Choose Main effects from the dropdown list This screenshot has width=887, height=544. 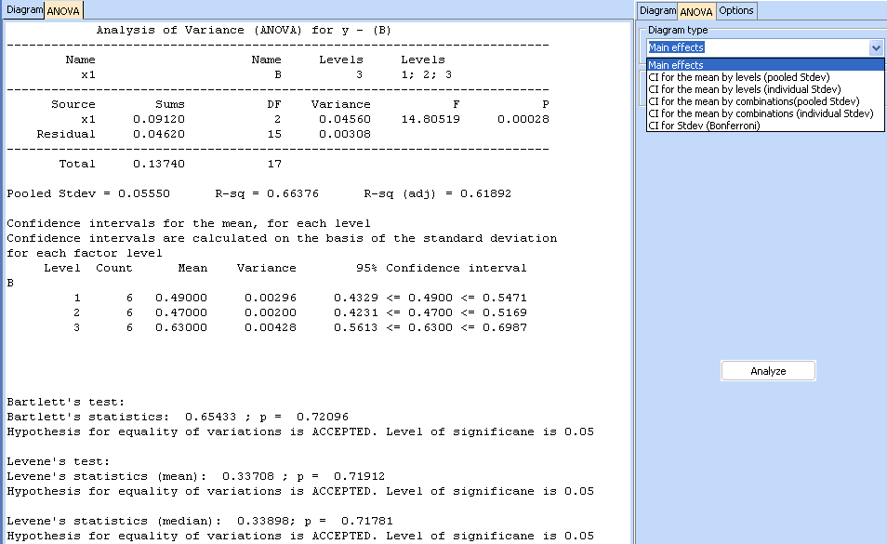click(x=676, y=65)
